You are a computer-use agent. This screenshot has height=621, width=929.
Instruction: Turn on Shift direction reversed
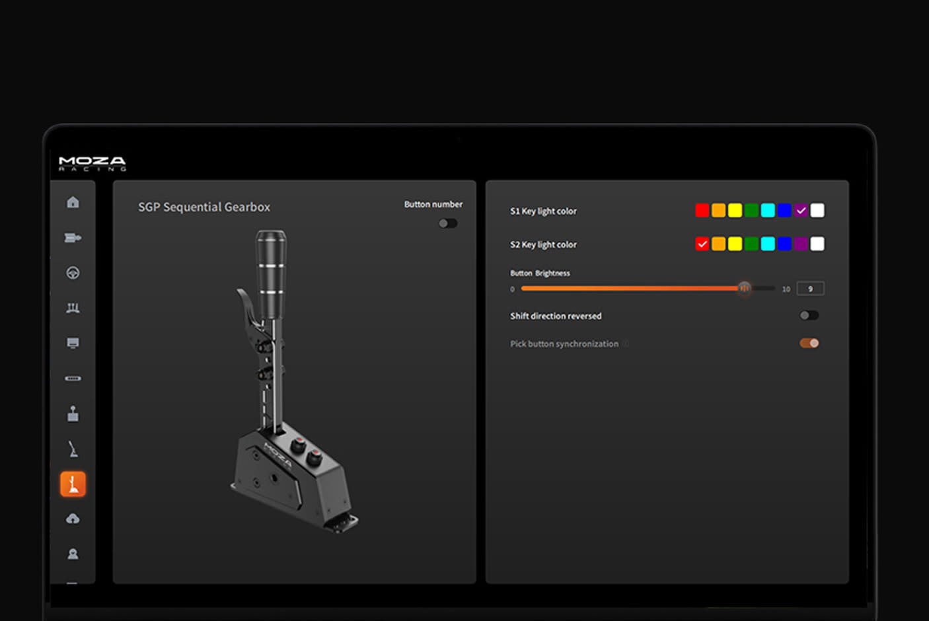point(809,316)
